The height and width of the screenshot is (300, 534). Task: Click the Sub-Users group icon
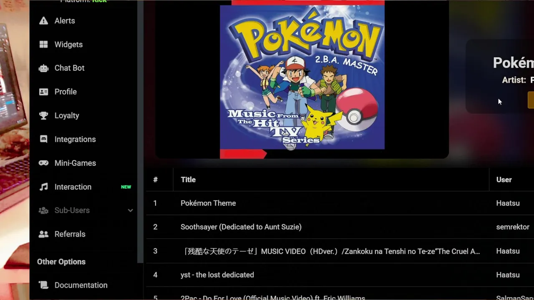pos(43,210)
